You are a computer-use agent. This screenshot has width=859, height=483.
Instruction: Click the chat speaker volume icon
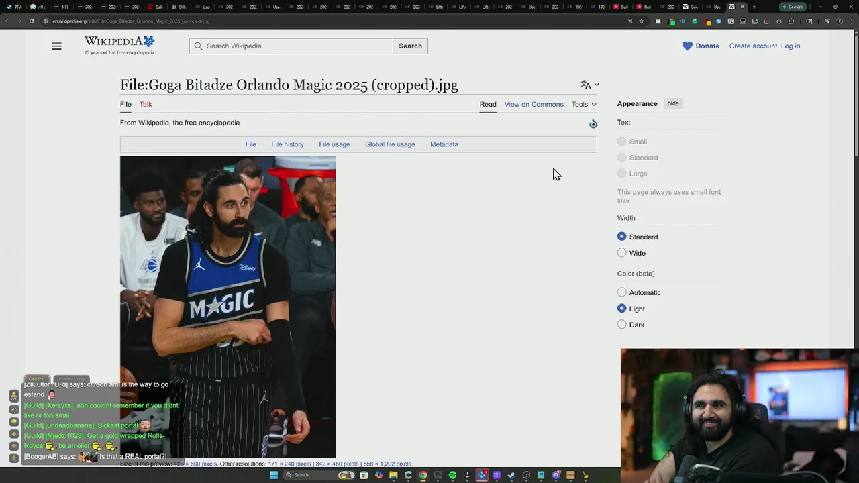click(x=14, y=409)
